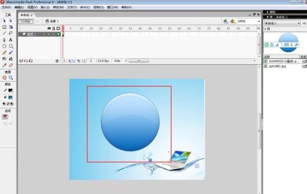Open the View menu
307x194 pixels.
click(x=32, y=7)
